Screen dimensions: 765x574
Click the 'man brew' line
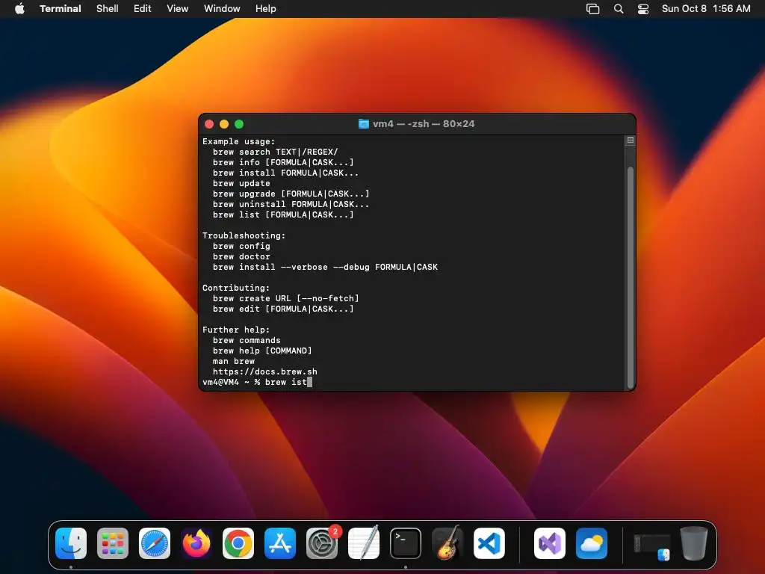(x=234, y=362)
